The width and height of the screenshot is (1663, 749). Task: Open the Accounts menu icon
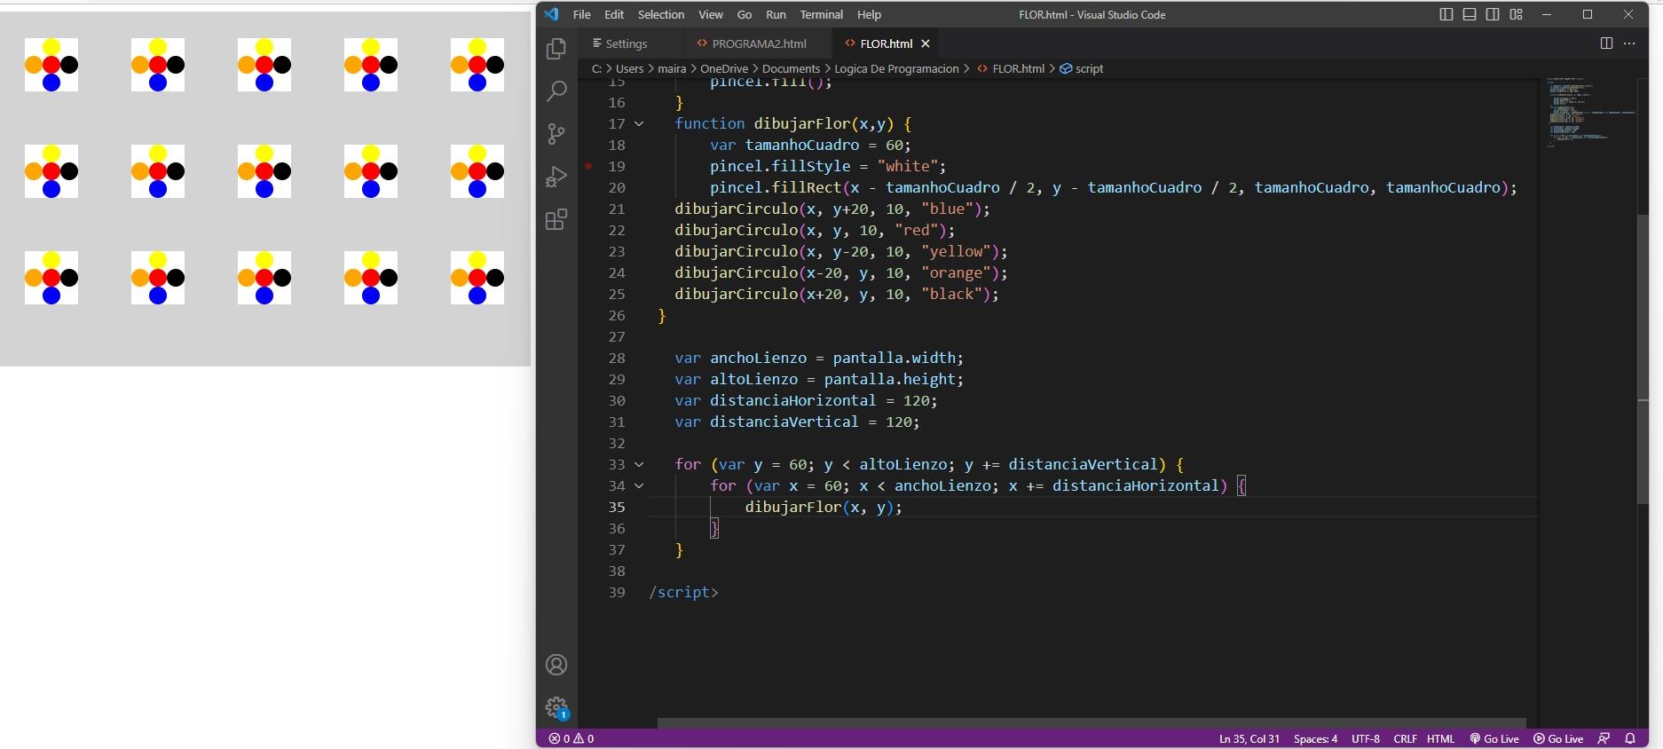[556, 665]
